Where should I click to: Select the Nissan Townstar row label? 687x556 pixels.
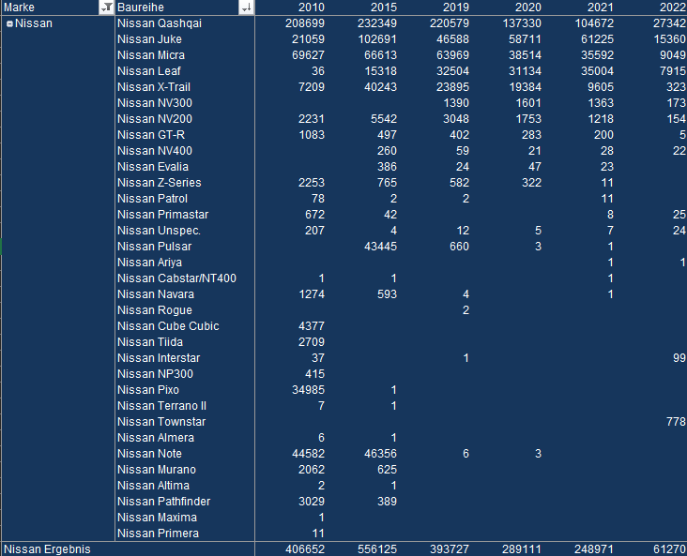161,422
